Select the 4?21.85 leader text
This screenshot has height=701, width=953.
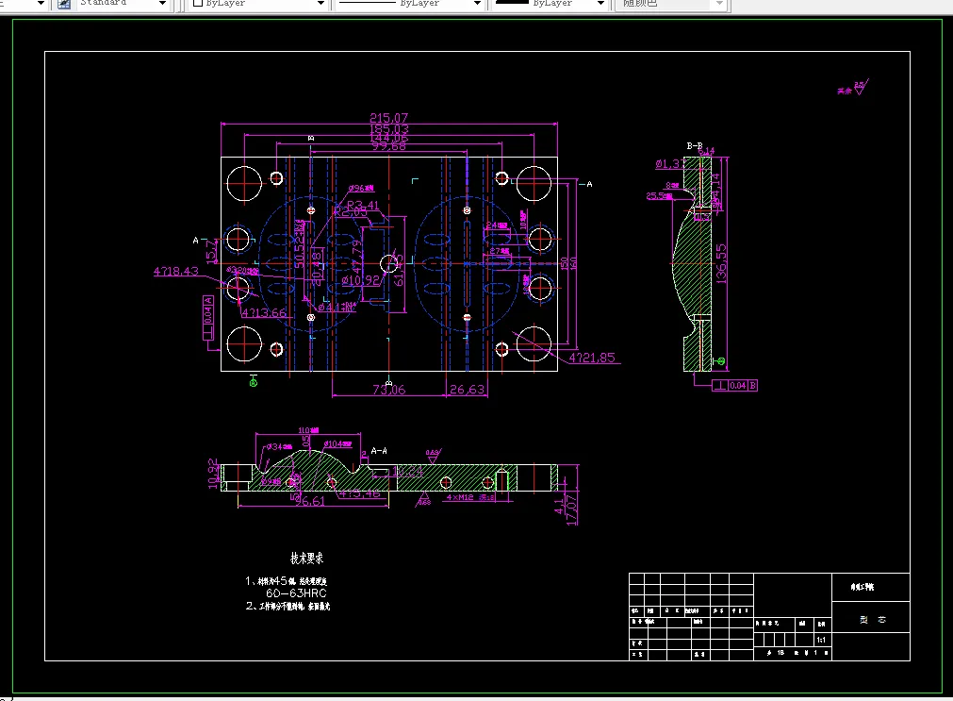pyautogui.click(x=592, y=358)
